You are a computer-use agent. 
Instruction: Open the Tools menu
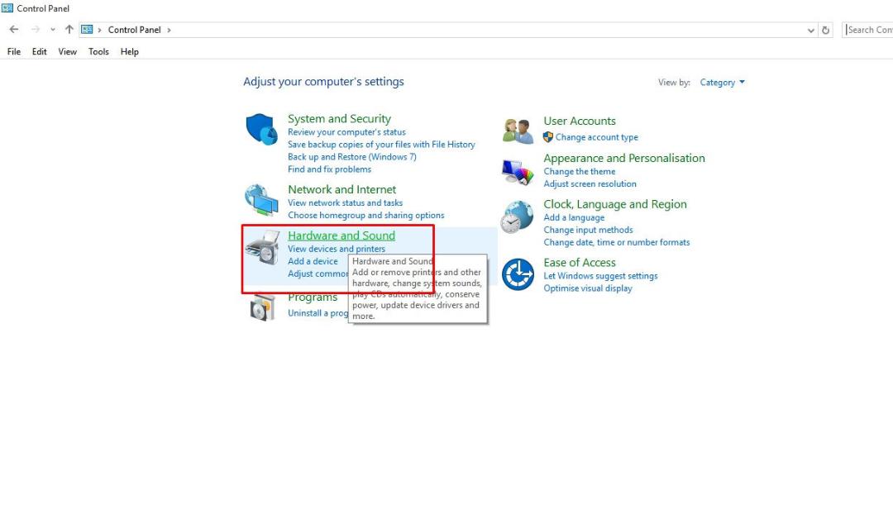coord(98,52)
